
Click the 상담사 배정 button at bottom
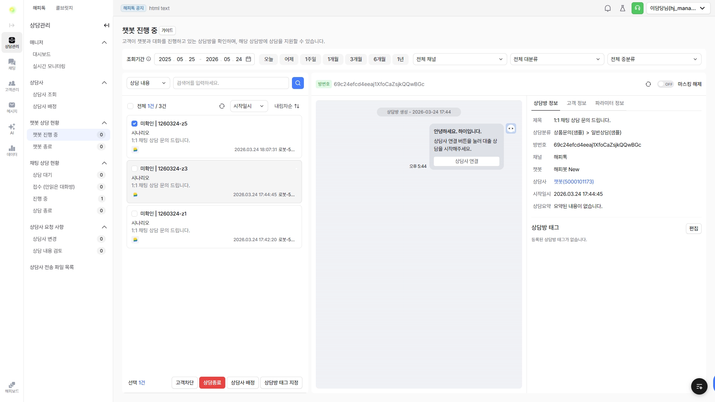[x=243, y=383]
